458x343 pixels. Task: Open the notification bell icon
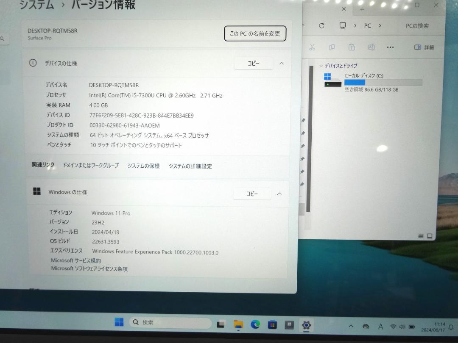click(451, 327)
